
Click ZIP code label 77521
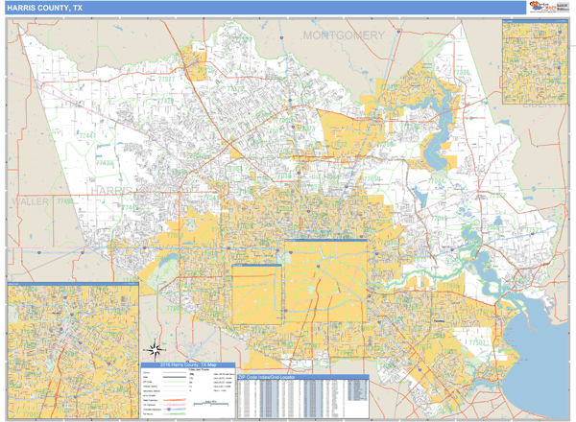tap(534, 230)
